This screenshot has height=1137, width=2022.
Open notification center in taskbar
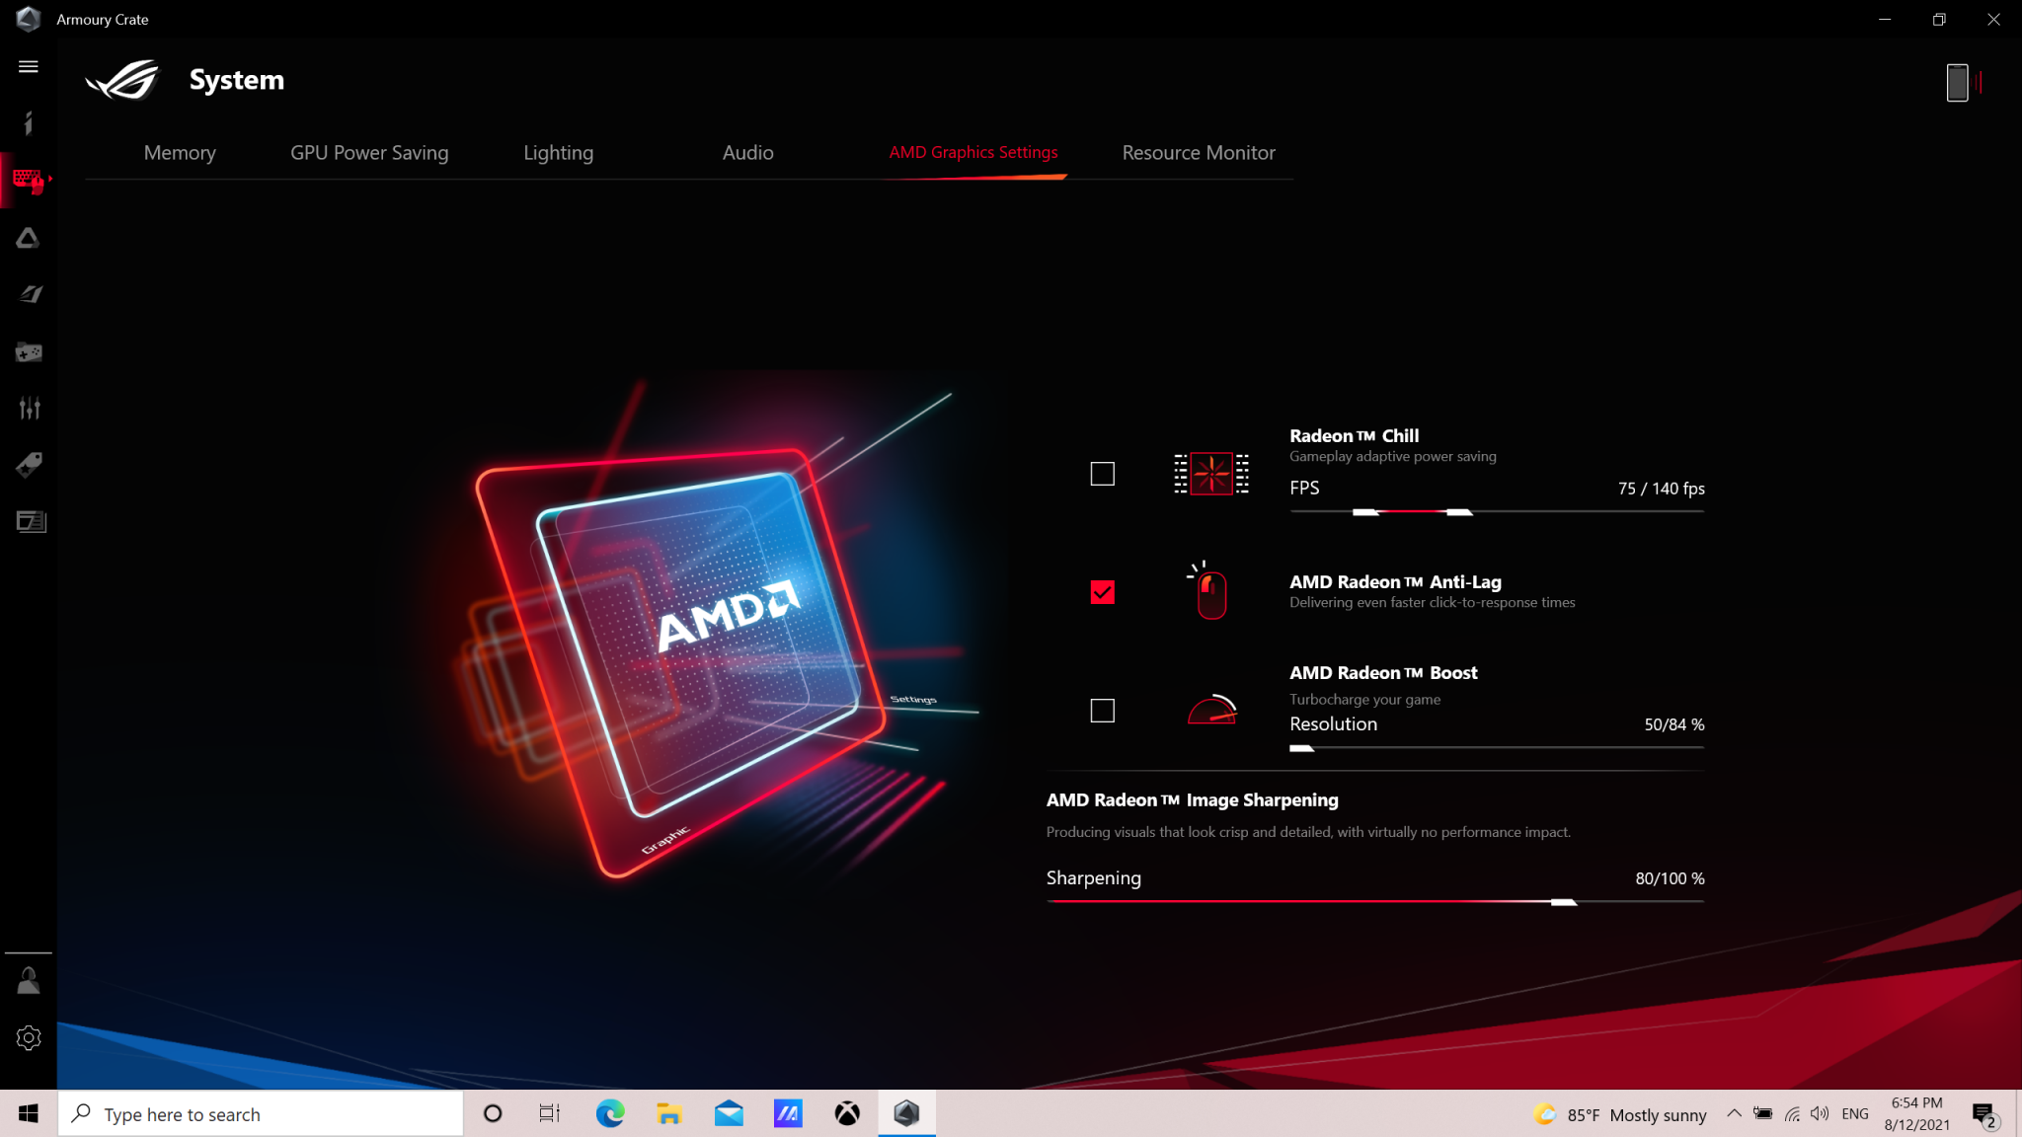click(x=1984, y=1115)
